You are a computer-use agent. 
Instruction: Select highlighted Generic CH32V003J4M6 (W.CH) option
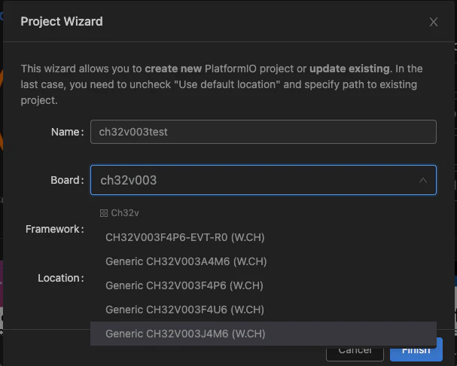point(264,334)
